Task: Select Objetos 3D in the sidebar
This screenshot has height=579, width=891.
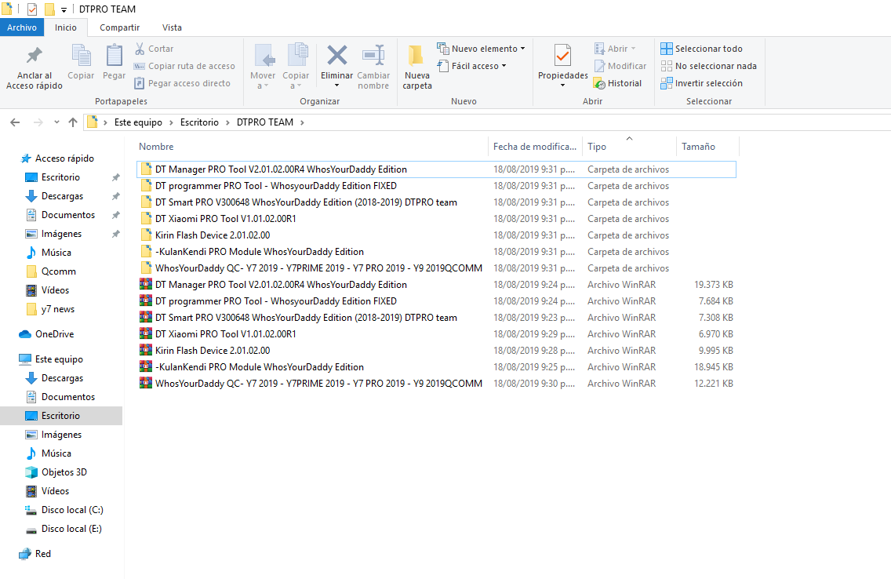Action: pyautogui.click(x=64, y=472)
